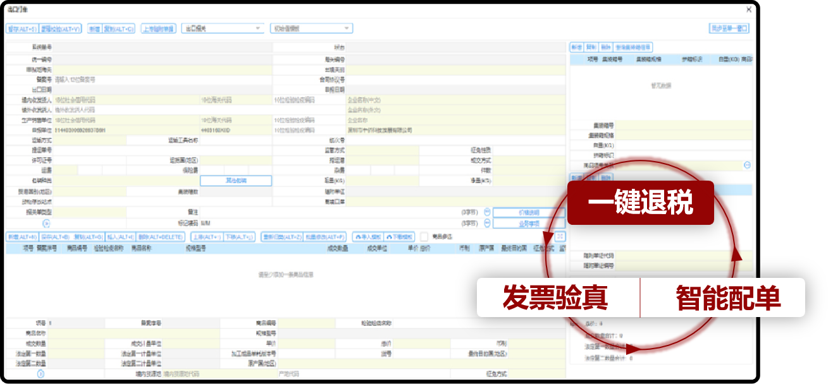Open the 出口报关 dropdown
This screenshot has width=833, height=384.
click(223, 28)
